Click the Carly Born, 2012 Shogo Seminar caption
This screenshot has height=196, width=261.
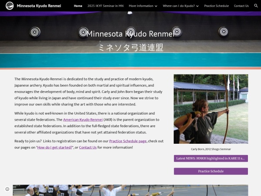(211, 149)
